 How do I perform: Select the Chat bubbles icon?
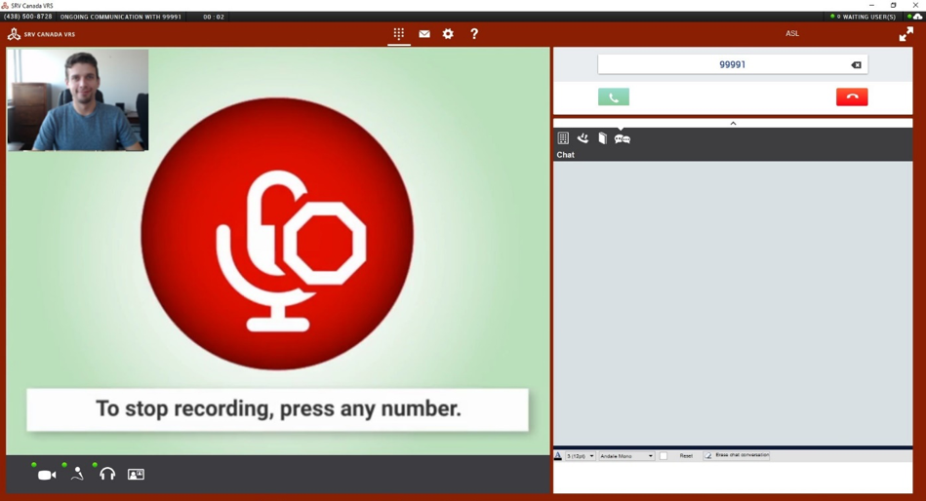(622, 138)
